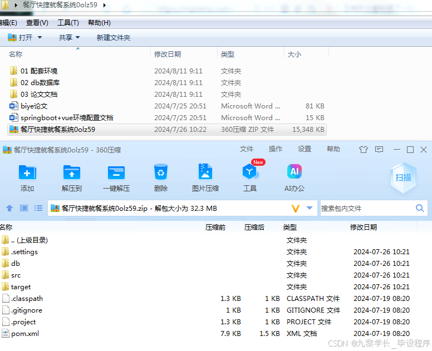Select the .classpath file

22,298
